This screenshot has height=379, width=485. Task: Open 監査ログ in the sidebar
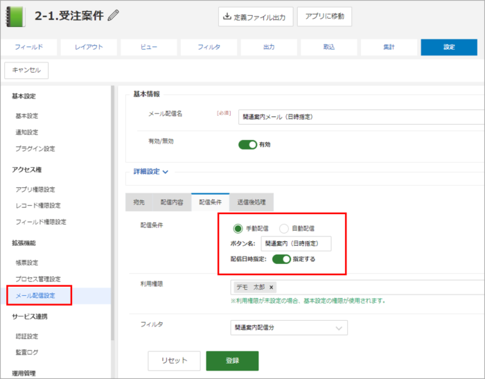tap(27, 353)
